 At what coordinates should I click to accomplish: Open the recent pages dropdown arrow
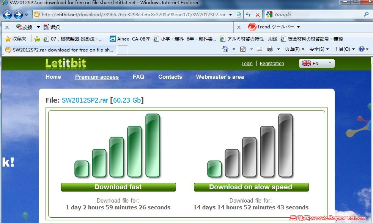(x=27, y=15)
